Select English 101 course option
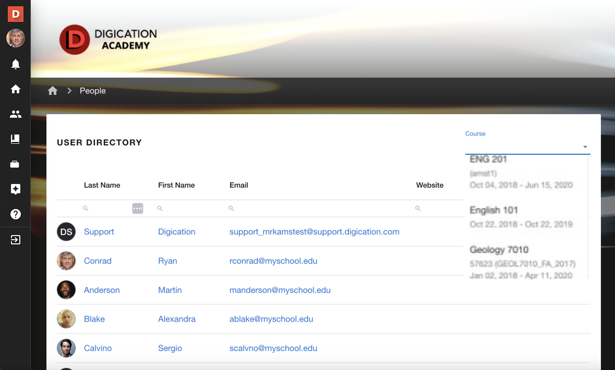The image size is (615, 370). pyautogui.click(x=526, y=217)
